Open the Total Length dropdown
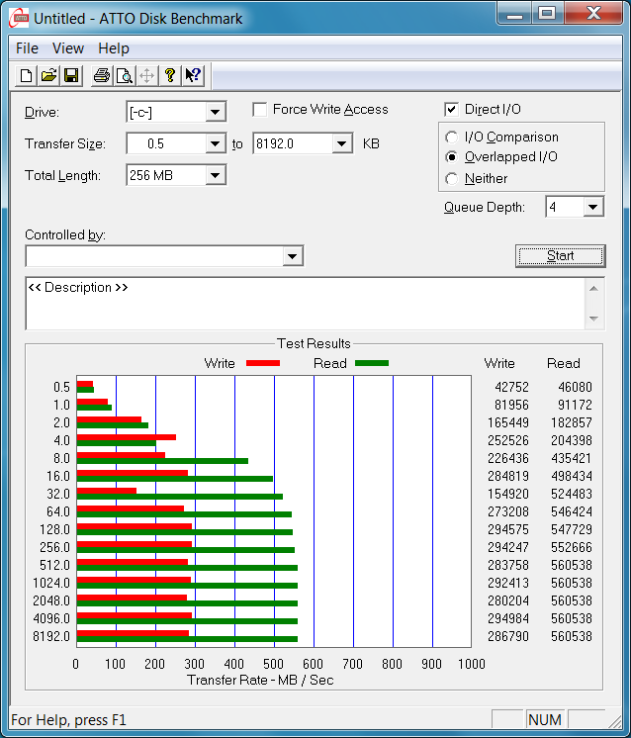Screen dimensions: 631x738 click(215, 175)
